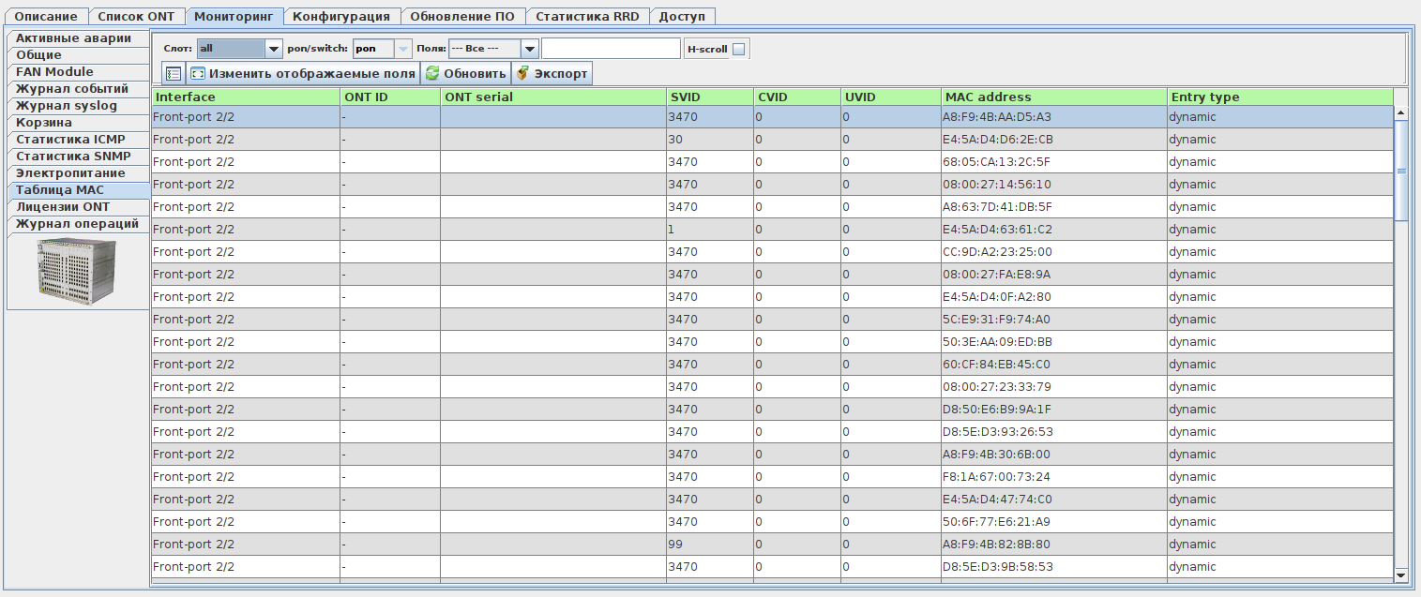This screenshot has height=597, width=1421.
Task: Click the list-view icon button in toolbar
Action: 174,73
